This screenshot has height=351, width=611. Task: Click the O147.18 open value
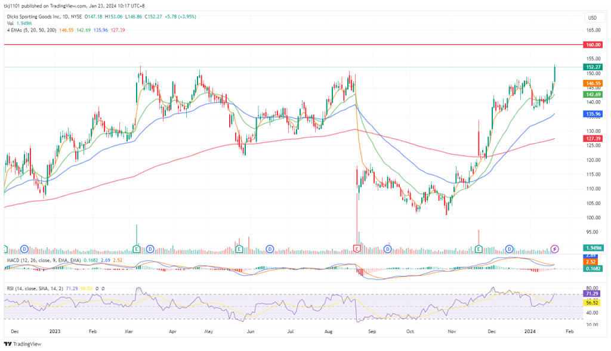click(94, 17)
